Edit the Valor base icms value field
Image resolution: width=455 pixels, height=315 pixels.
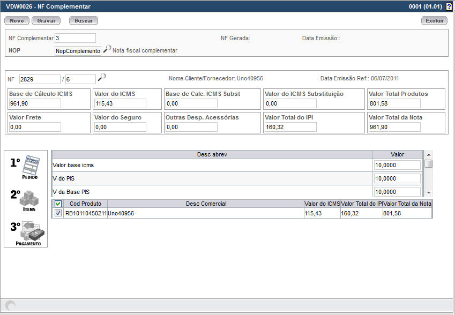point(397,165)
